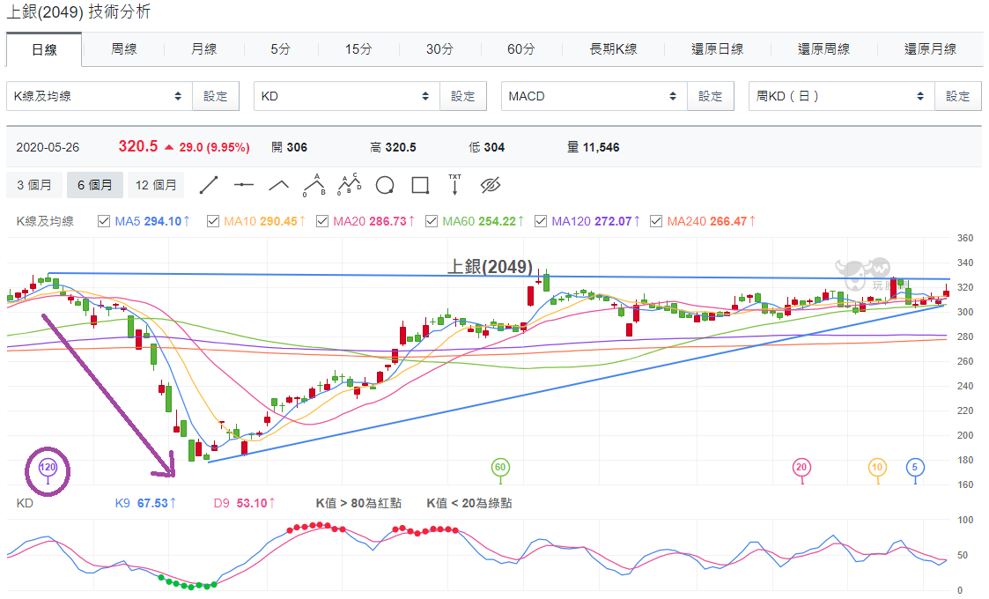Select the 3 個月 range button
Image resolution: width=989 pixels, height=599 pixels.
point(34,185)
